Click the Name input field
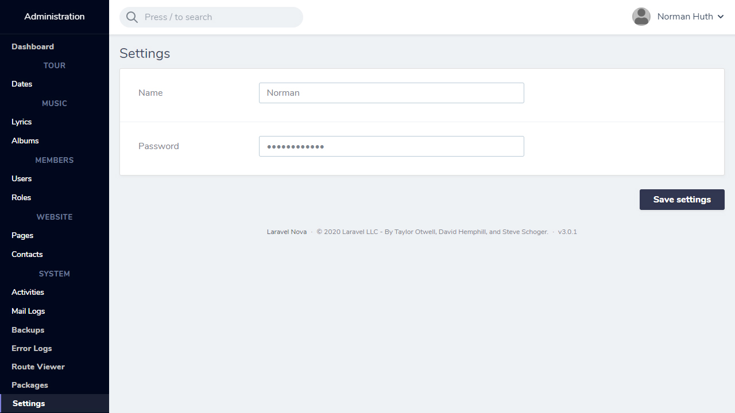735x413 pixels. click(391, 93)
